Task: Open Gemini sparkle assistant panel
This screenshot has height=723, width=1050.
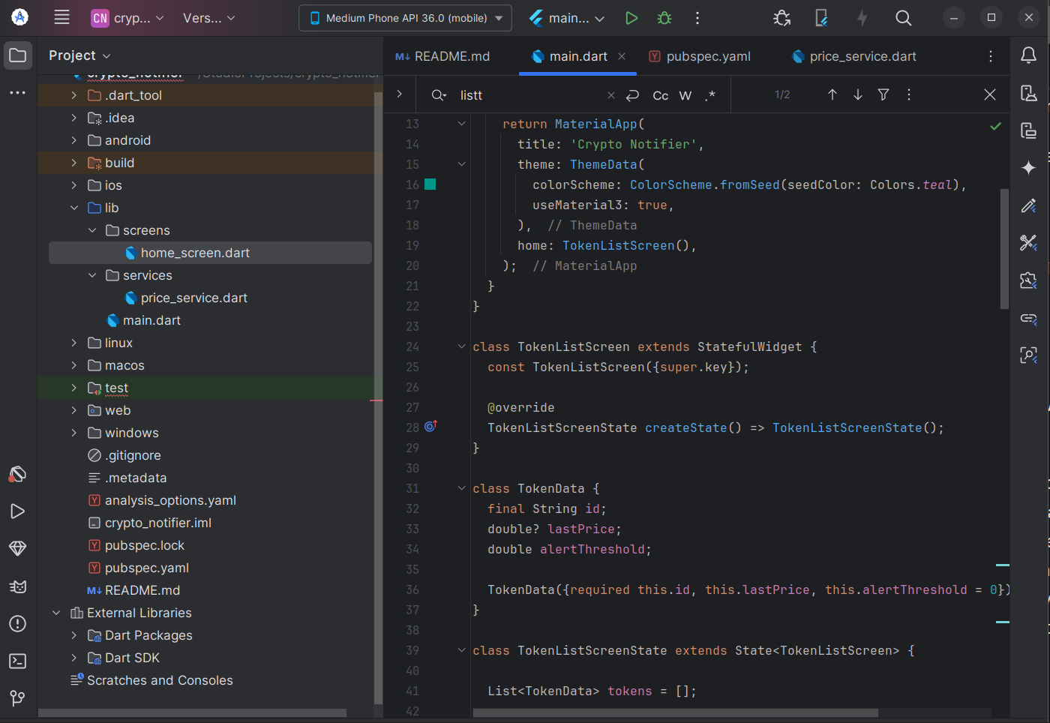Action: 1029,168
